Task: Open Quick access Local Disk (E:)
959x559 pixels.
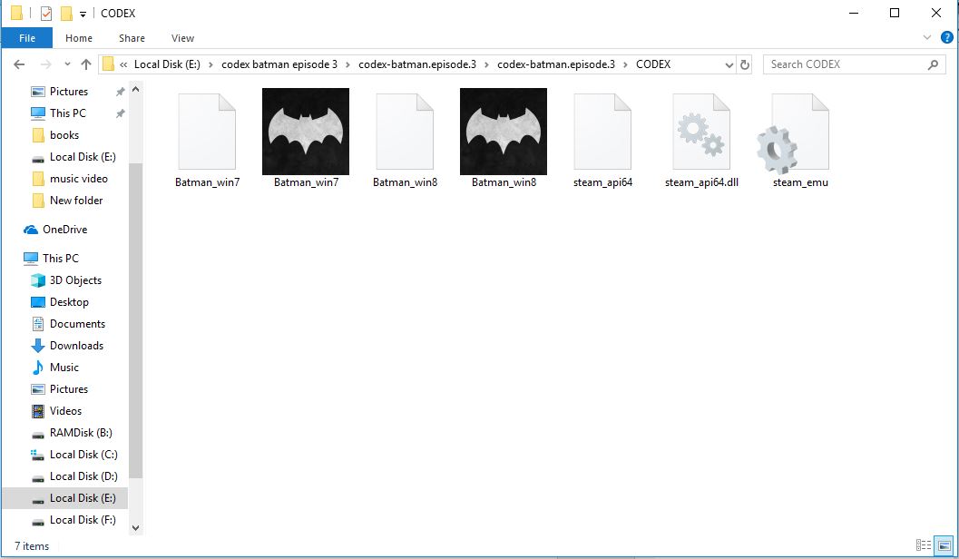Action: (82, 157)
